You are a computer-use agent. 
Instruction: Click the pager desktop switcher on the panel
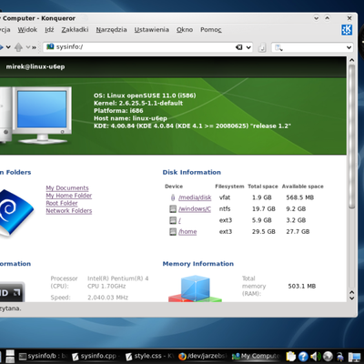click(10, 356)
